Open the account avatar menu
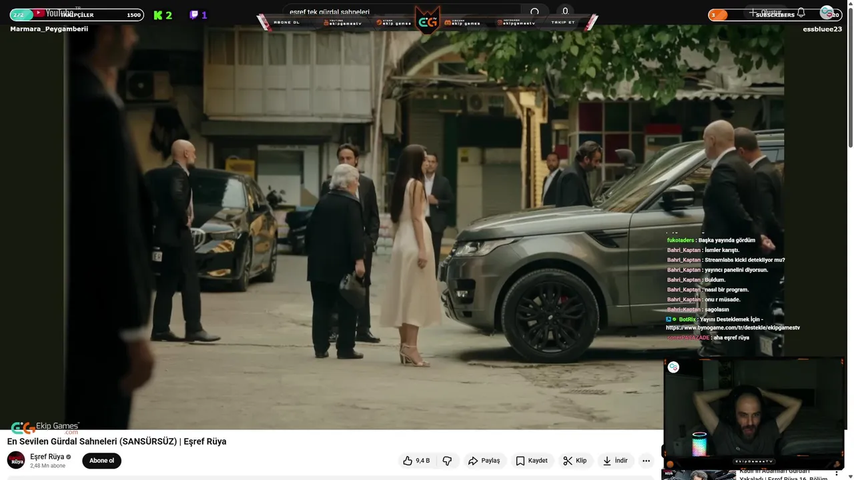This screenshot has width=854, height=480. click(x=827, y=13)
